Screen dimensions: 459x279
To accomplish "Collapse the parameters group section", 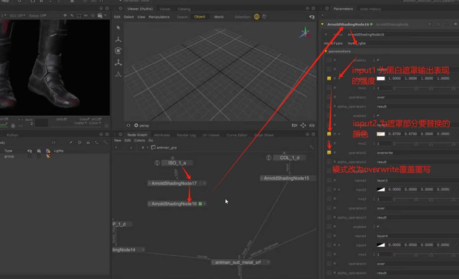I will click(x=326, y=51).
